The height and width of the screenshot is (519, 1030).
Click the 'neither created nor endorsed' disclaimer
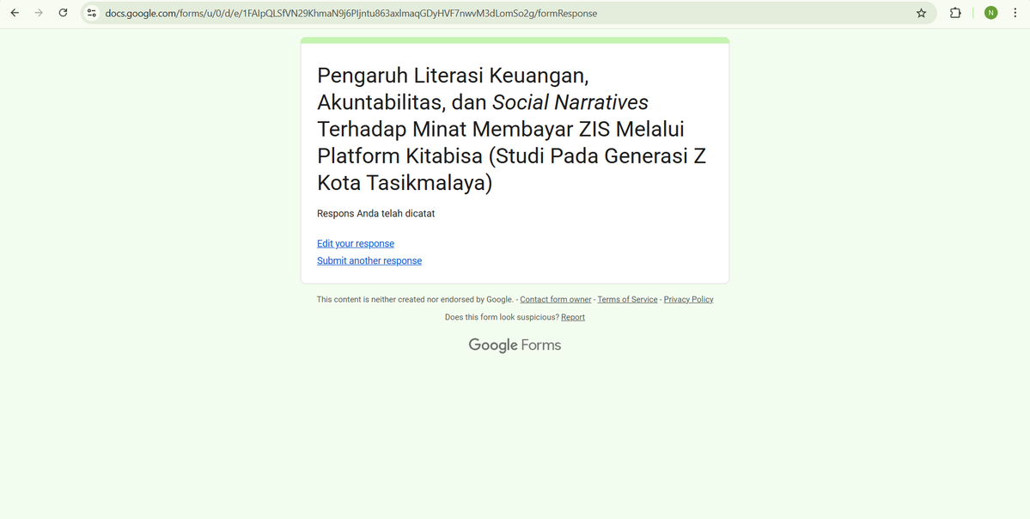pyautogui.click(x=415, y=300)
